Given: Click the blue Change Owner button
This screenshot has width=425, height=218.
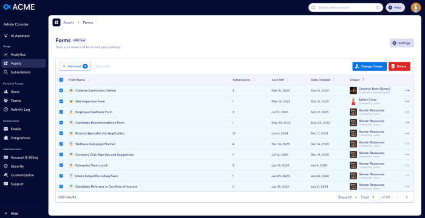Looking at the screenshot, I should 369,66.
